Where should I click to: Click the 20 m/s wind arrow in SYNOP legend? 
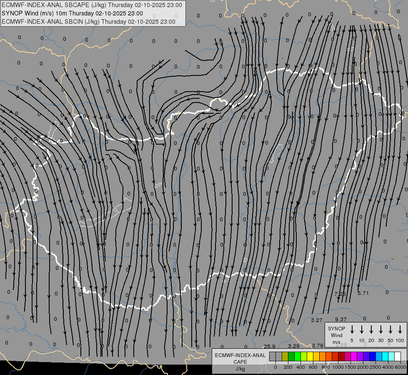(x=371, y=330)
